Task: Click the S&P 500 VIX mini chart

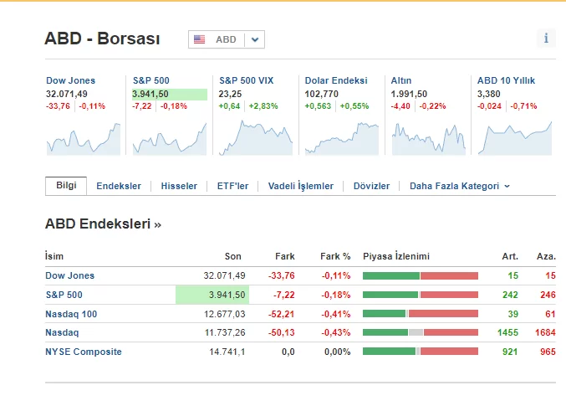Action: pyautogui.click(x=255, y=137)
